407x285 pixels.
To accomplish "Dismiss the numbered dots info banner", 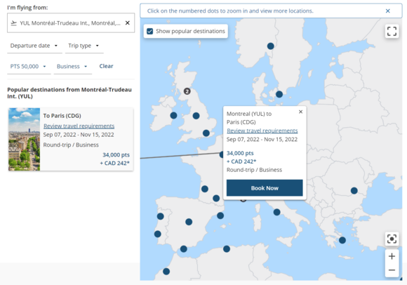I will coord(387,11).
